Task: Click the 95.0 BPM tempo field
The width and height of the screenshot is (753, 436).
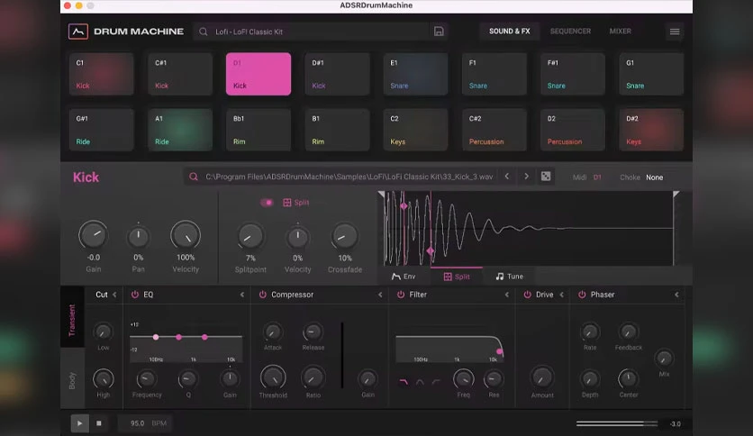Action: click(x=146, y=423)
